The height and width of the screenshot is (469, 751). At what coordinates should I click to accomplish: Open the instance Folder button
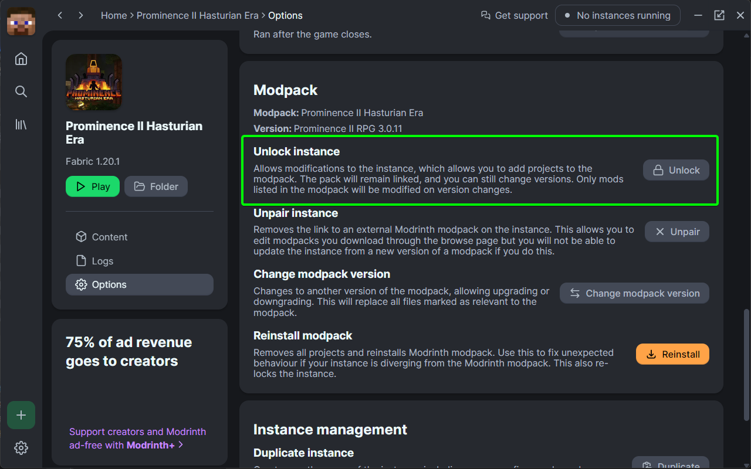(x=156, y=186)
